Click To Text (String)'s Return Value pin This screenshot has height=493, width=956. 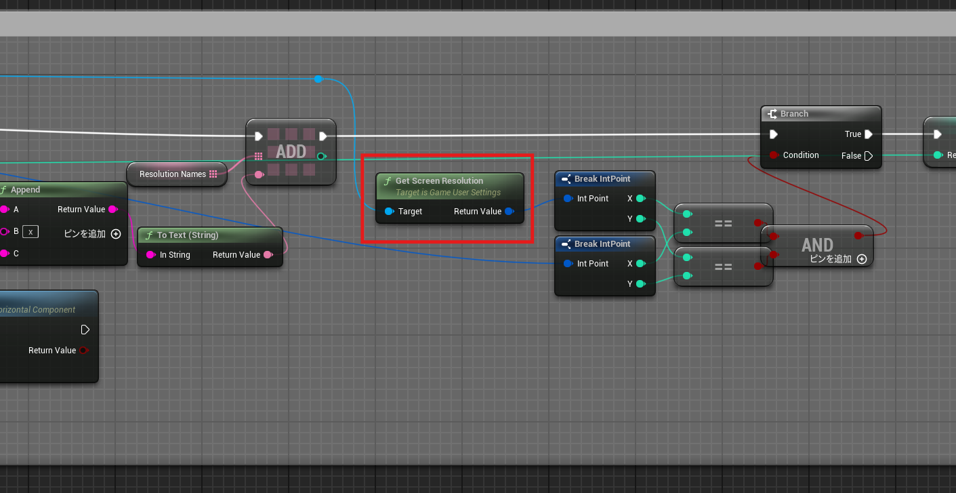pos(268,255)
